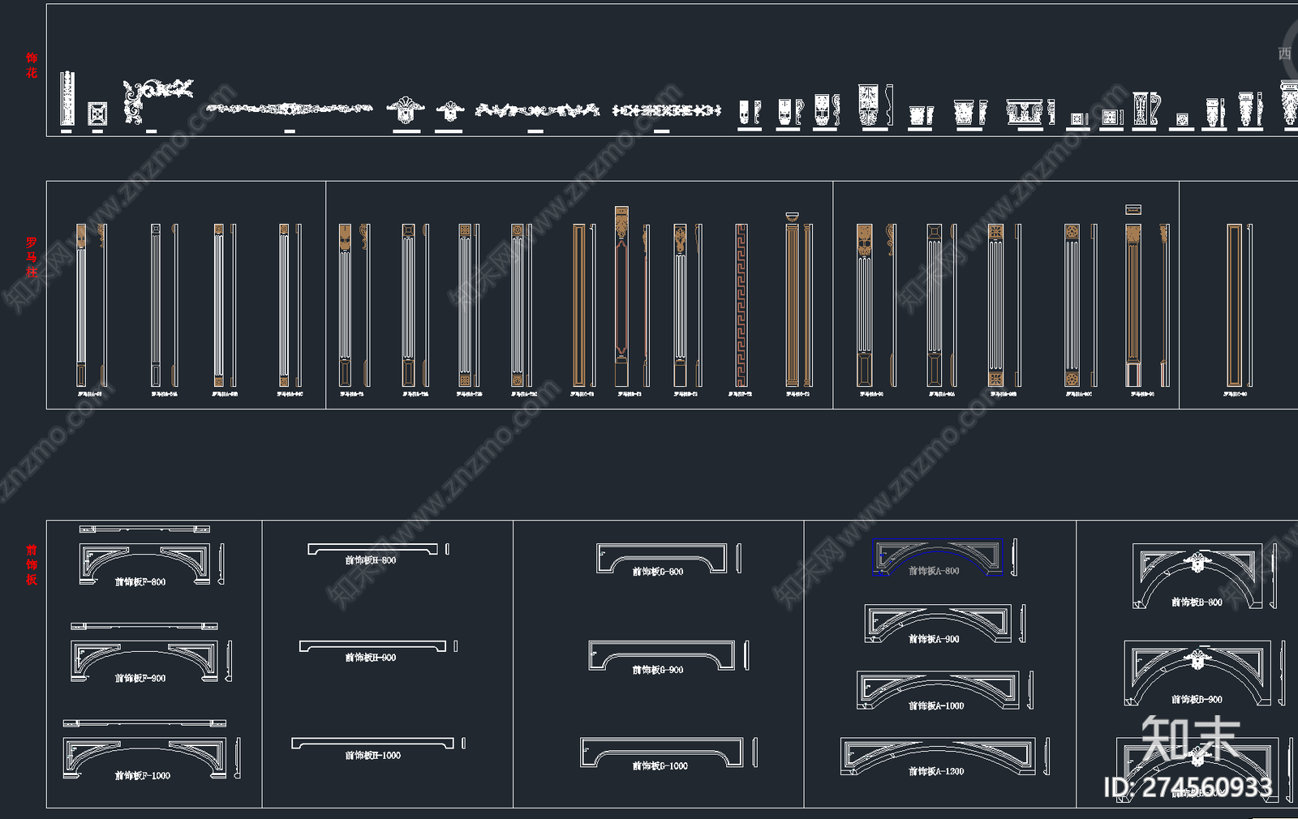Click the 前饰板F-800 label
The width and height of the screenshot is (1298, 819).
point(140,582)
